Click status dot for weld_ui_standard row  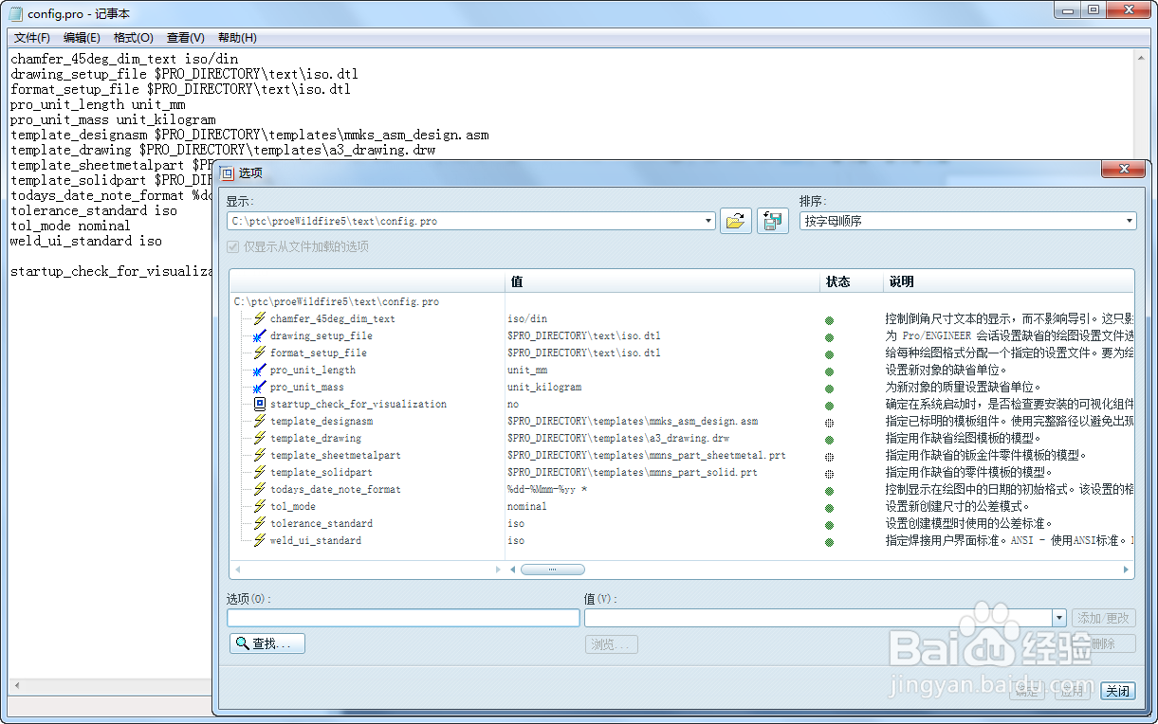tap(829, 542)
